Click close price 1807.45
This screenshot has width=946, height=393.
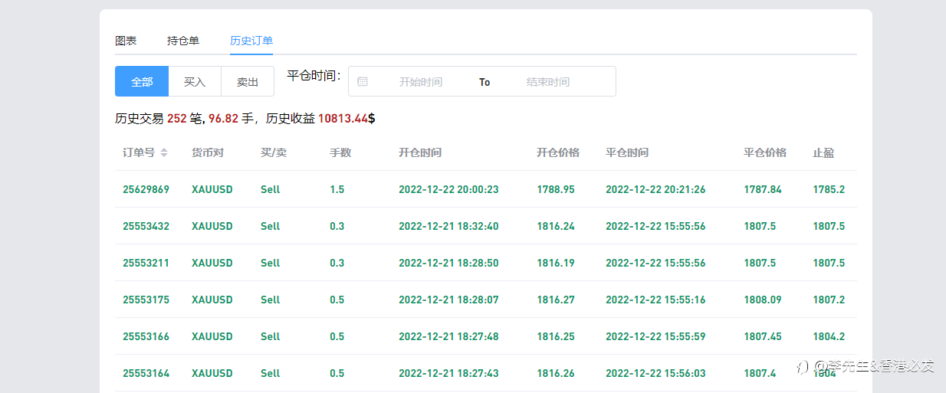coord(763,336)
